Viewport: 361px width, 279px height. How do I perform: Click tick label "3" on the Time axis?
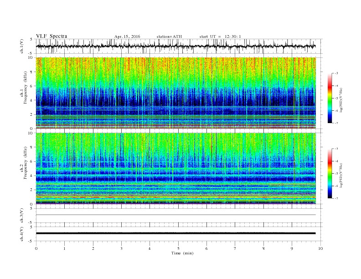121,248
